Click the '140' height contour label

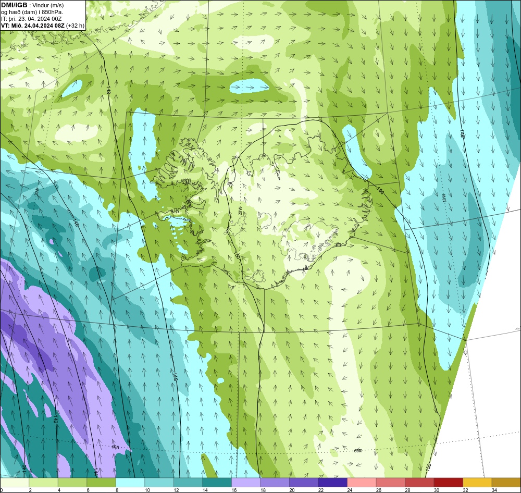click(23, 469)
